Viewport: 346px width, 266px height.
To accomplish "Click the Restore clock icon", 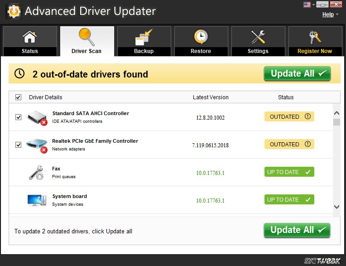I will pos(201,37).
